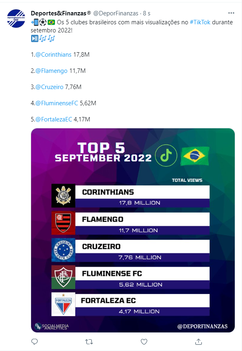This screenshot has height=351, width=242.
Task: Click the Fortaleza crest in the image
Action: click(63, 304)
